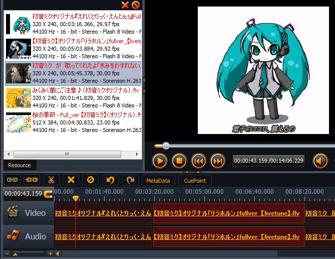
Task: Click the link clips toolbar icon
Action: point(12,180)
